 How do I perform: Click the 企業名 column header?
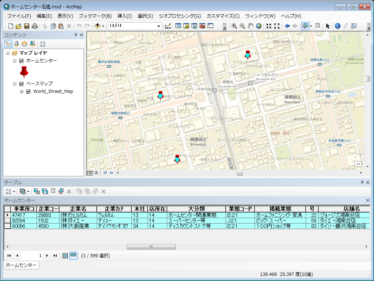pyautogui.click(x=78, y=209)
